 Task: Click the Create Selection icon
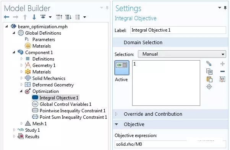pos(209,64)
